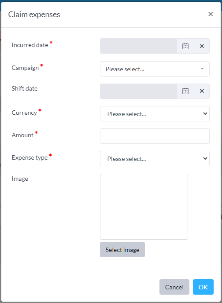Click into the Incurred date field
Image resolution: width=222 pixels, height=303 pixels.
click(139, 46)
